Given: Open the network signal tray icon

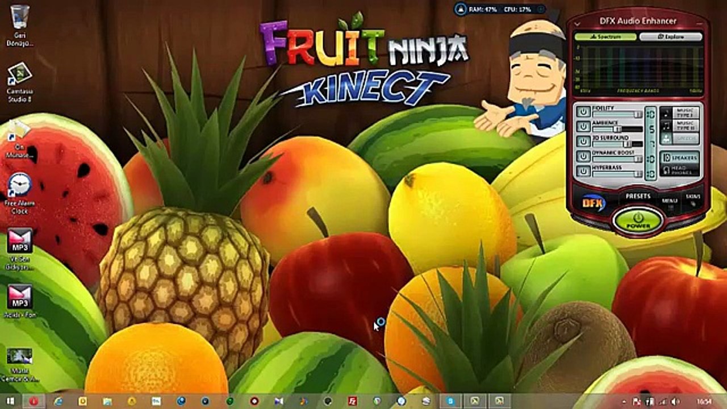Looking at the screenshot, I should click(662, 402).
